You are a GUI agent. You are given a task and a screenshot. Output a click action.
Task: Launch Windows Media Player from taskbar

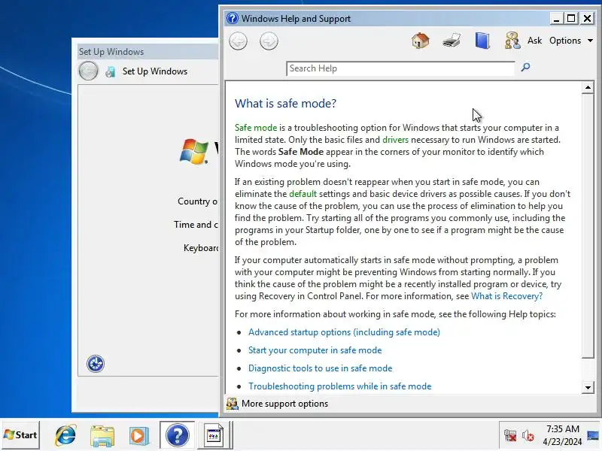coord(139,435)
